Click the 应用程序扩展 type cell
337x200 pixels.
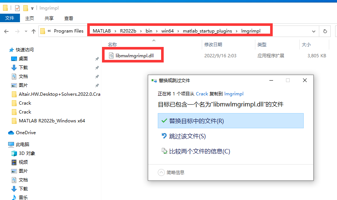[x=271, y=56]
